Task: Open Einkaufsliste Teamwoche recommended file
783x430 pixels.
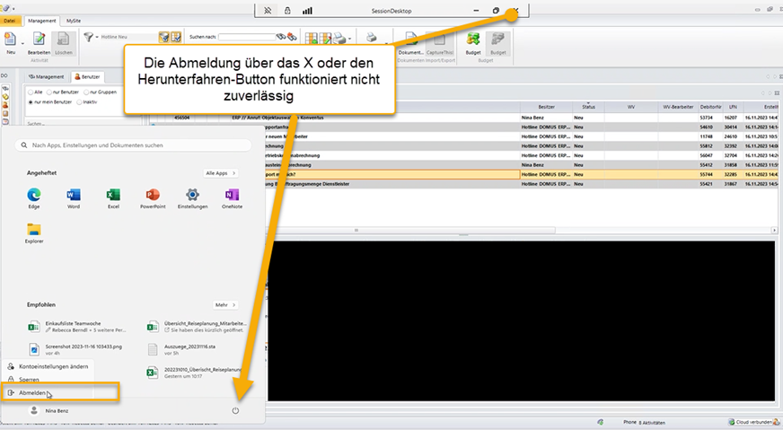Action: pyautogui.click(x=76, y=327)
